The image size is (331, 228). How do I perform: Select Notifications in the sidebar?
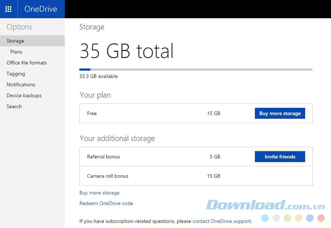[x=21, y=84]
